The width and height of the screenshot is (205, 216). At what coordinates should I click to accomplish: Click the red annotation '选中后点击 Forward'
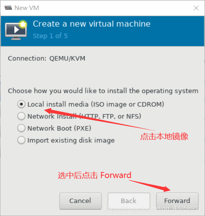coord(95,175)
